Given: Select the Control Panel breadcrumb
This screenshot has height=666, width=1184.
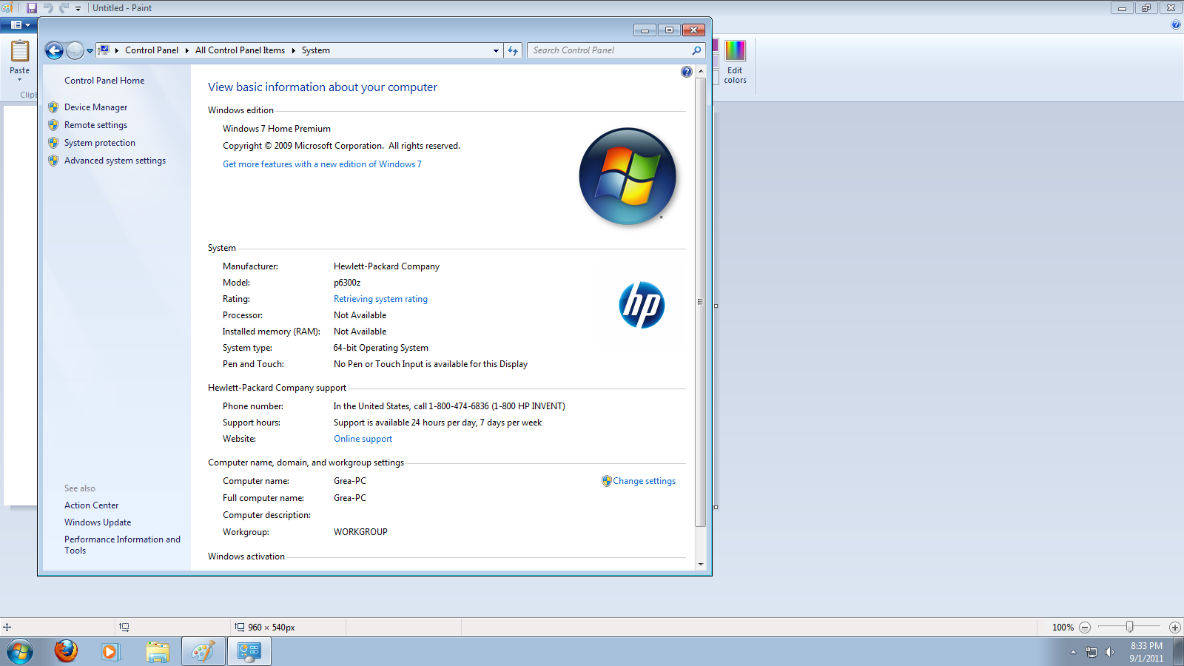Looking at the screenshot, I should point(152,50).
